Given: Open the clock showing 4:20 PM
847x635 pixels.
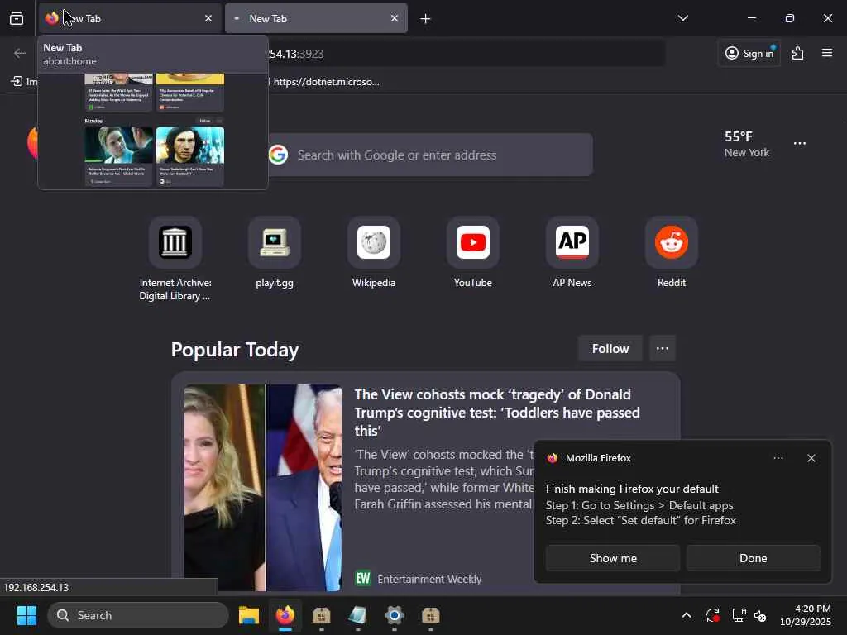Looking at the screenshot, I should coord(806,615).
